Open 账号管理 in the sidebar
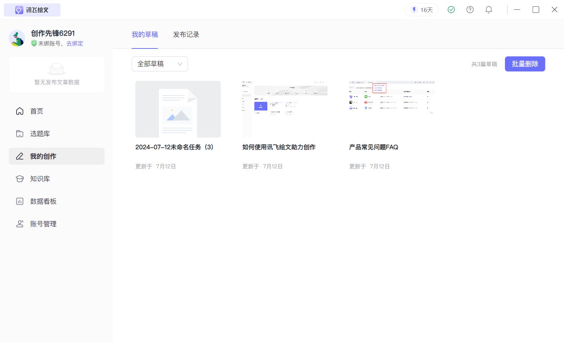 (x=56, y=224)
